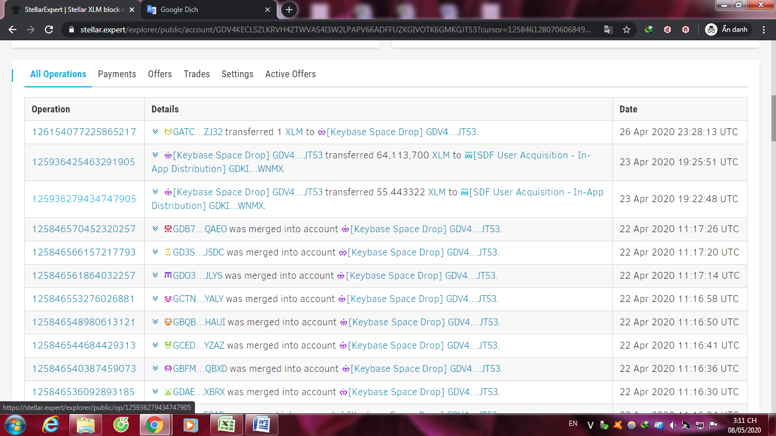Reload the current page
The width and height of the screenshot is (776, 436).
tap(49, 30)
